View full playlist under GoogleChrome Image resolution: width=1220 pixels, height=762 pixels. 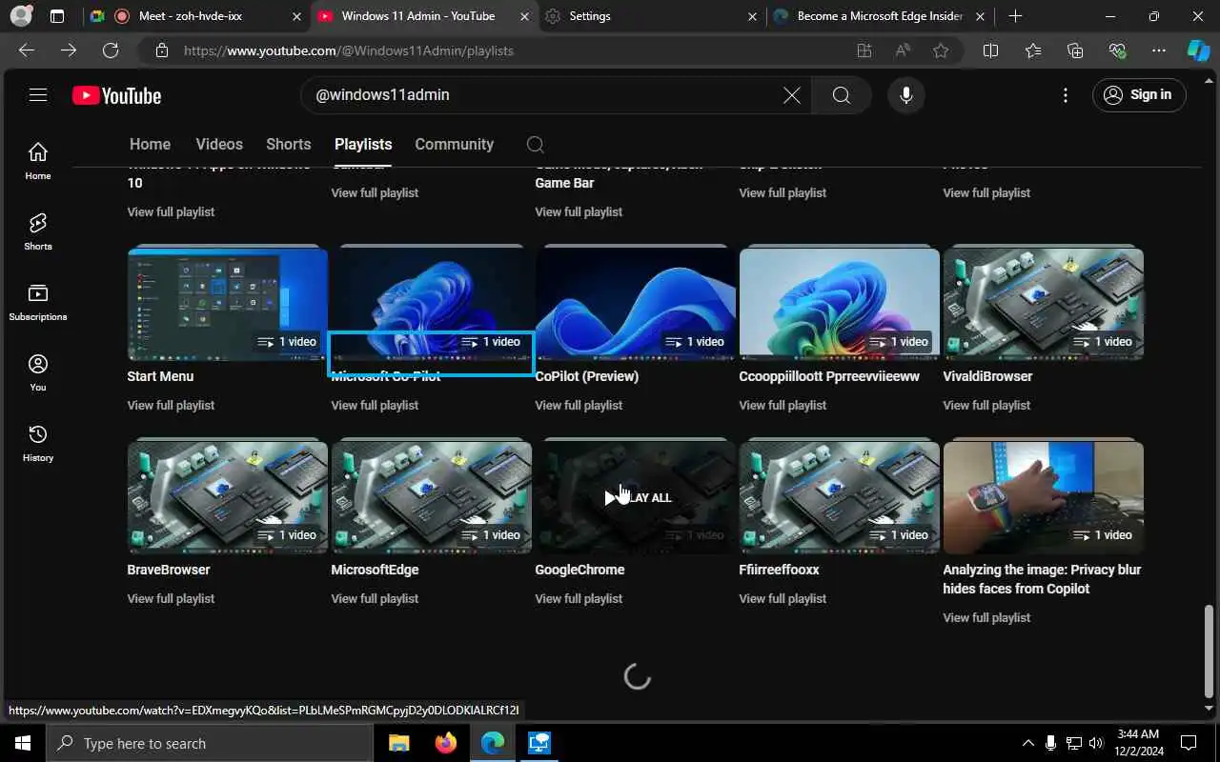(x=579, y=598)
